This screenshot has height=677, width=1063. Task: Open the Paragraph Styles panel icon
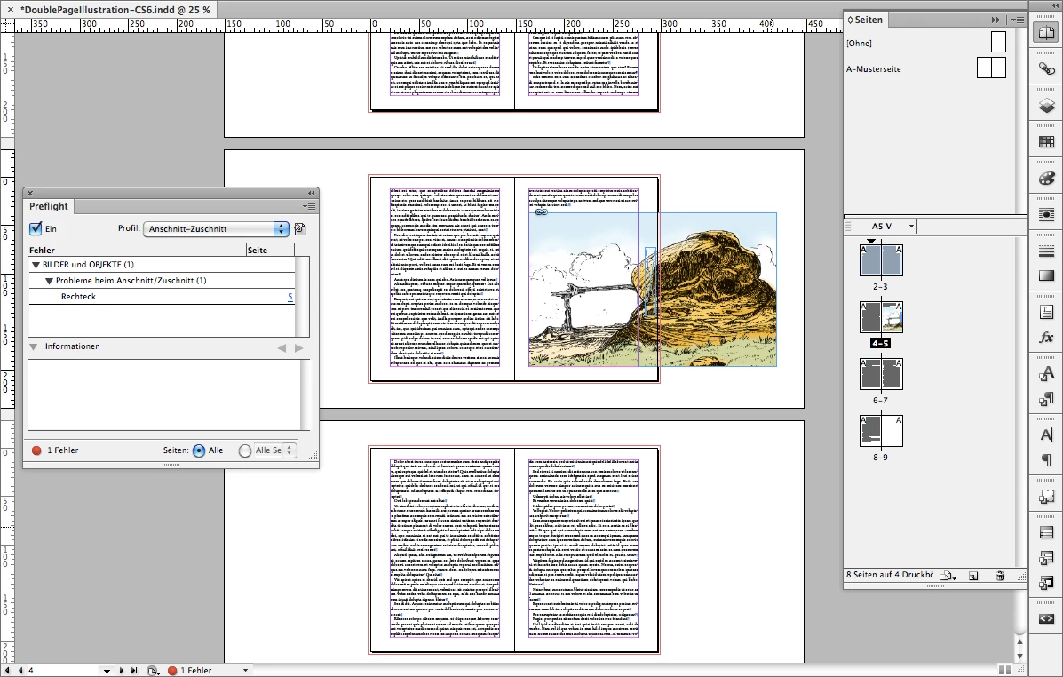[1046, 399]
